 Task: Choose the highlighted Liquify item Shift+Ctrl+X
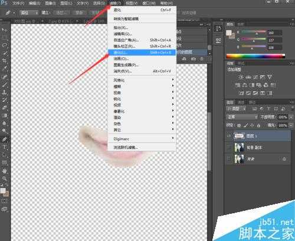click(x=142, y=53)
